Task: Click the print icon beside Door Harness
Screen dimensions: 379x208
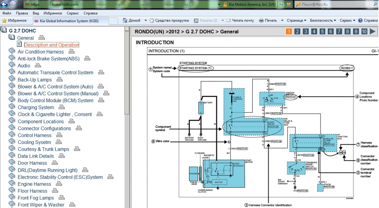Action: [x=54, y=163]
